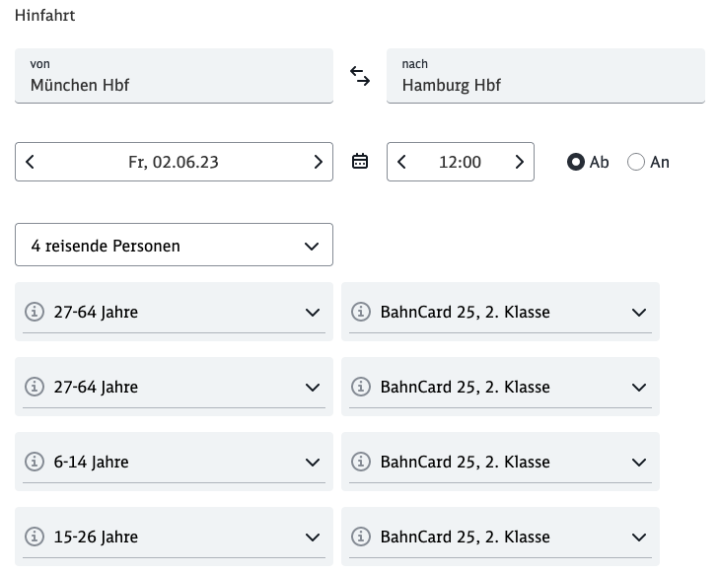Click the Hamburg Hbf destination field
719x574 pixels.
(545, 76)
